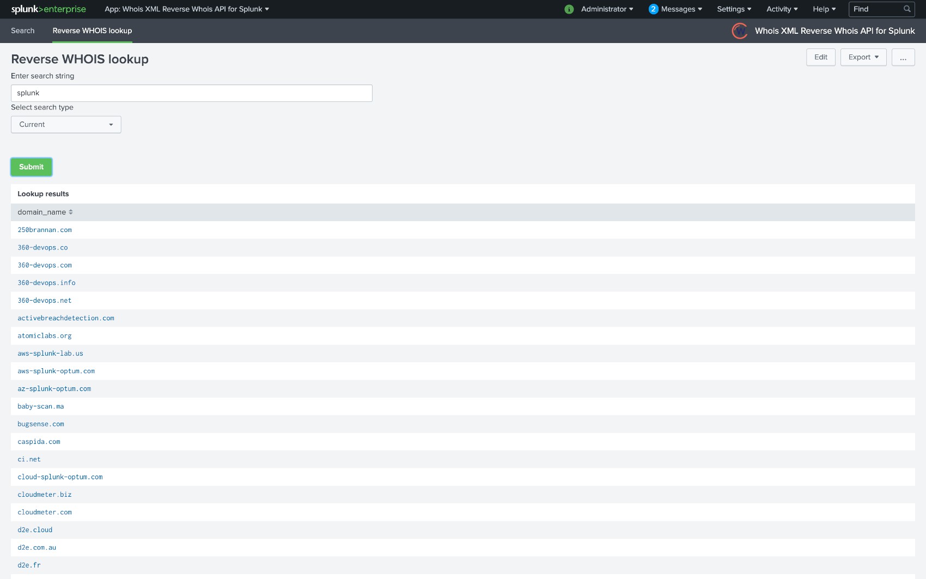Image resolution: width=926 pixels, height=579 pixels.
Task: Open the more actions ellipsis button
Action: pyautogui.click(x=903, y=57)
